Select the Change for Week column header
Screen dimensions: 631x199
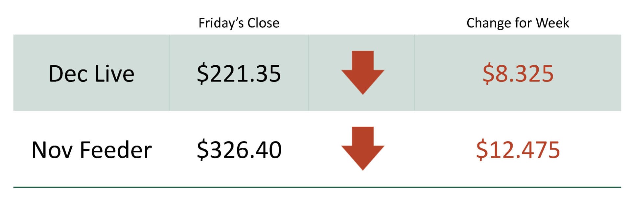click(x=518, y=23)
